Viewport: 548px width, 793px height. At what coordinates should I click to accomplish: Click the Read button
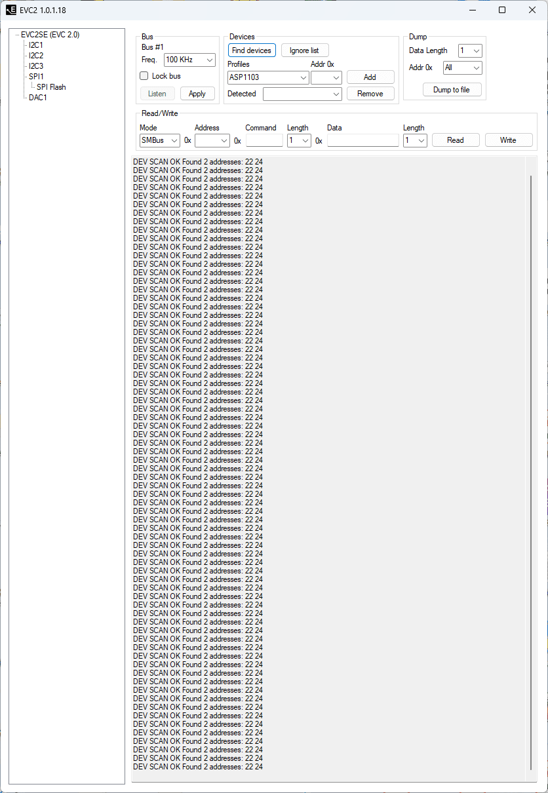[456, 140]
